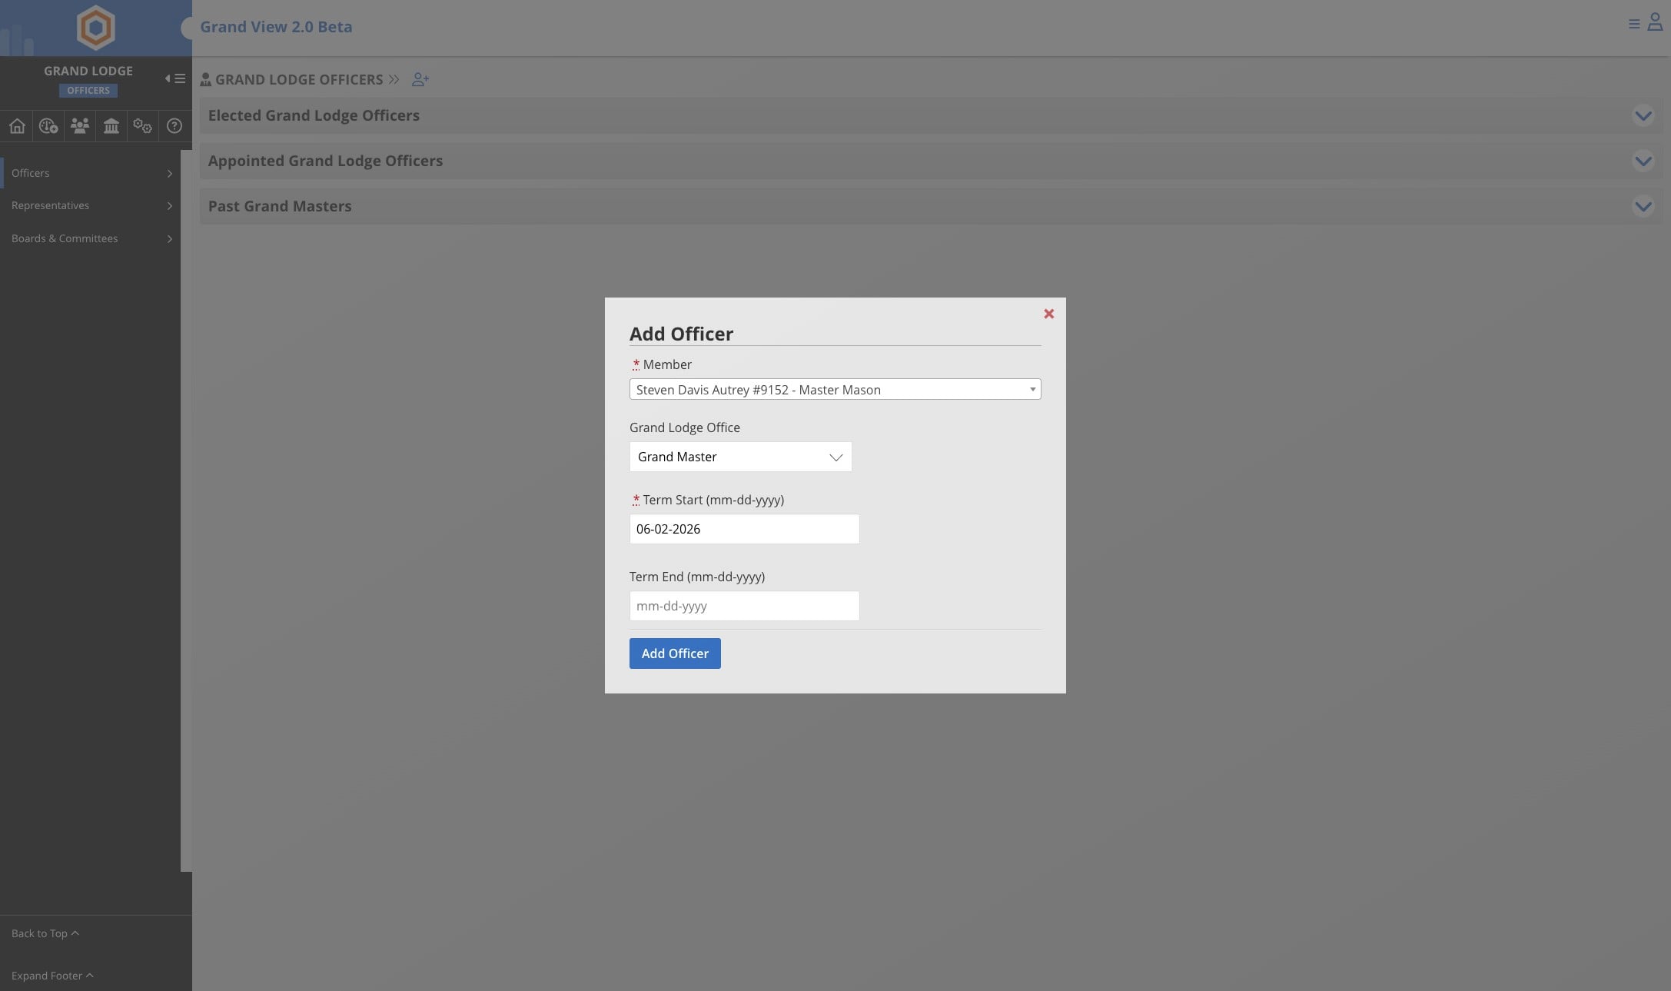
Task: Click the add officer person-plus icon
Action: click(420, 79)
